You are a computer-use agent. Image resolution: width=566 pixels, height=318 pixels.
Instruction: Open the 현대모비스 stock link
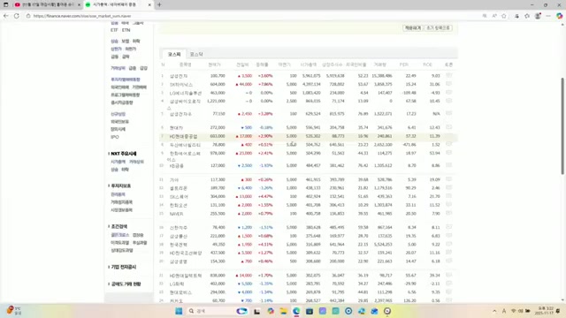coord(180,292)
